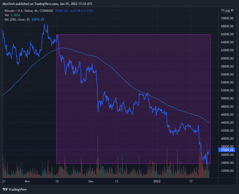Click the 15 date label on time axis
The image size is (239, 194).
tap(57, 181)
